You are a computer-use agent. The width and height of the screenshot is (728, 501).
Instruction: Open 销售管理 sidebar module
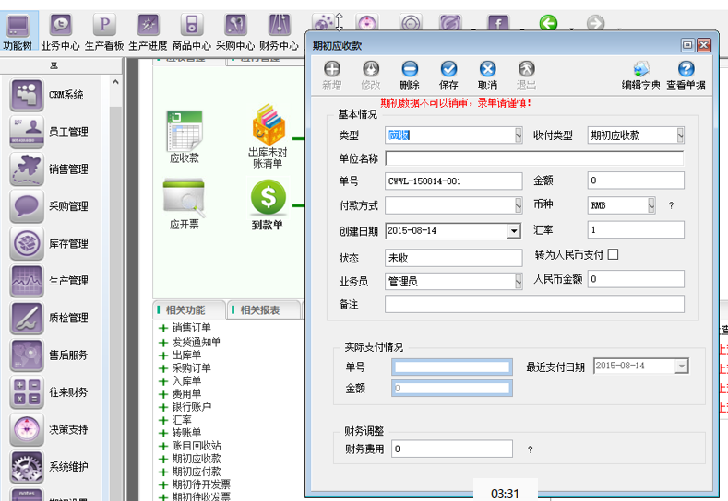[49, 169]
